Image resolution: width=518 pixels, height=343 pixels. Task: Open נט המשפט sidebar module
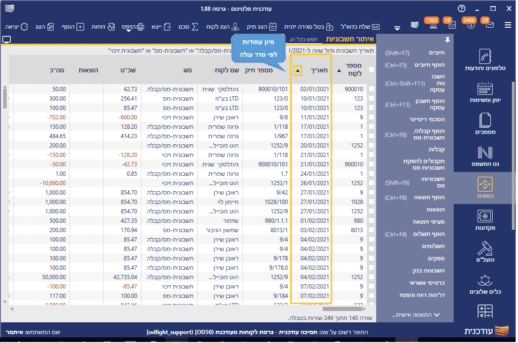tap(485, 156)
